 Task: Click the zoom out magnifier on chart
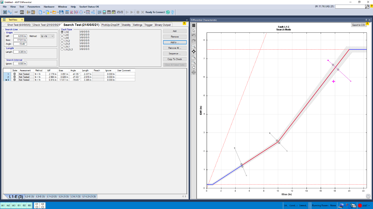tap(194, 62)
